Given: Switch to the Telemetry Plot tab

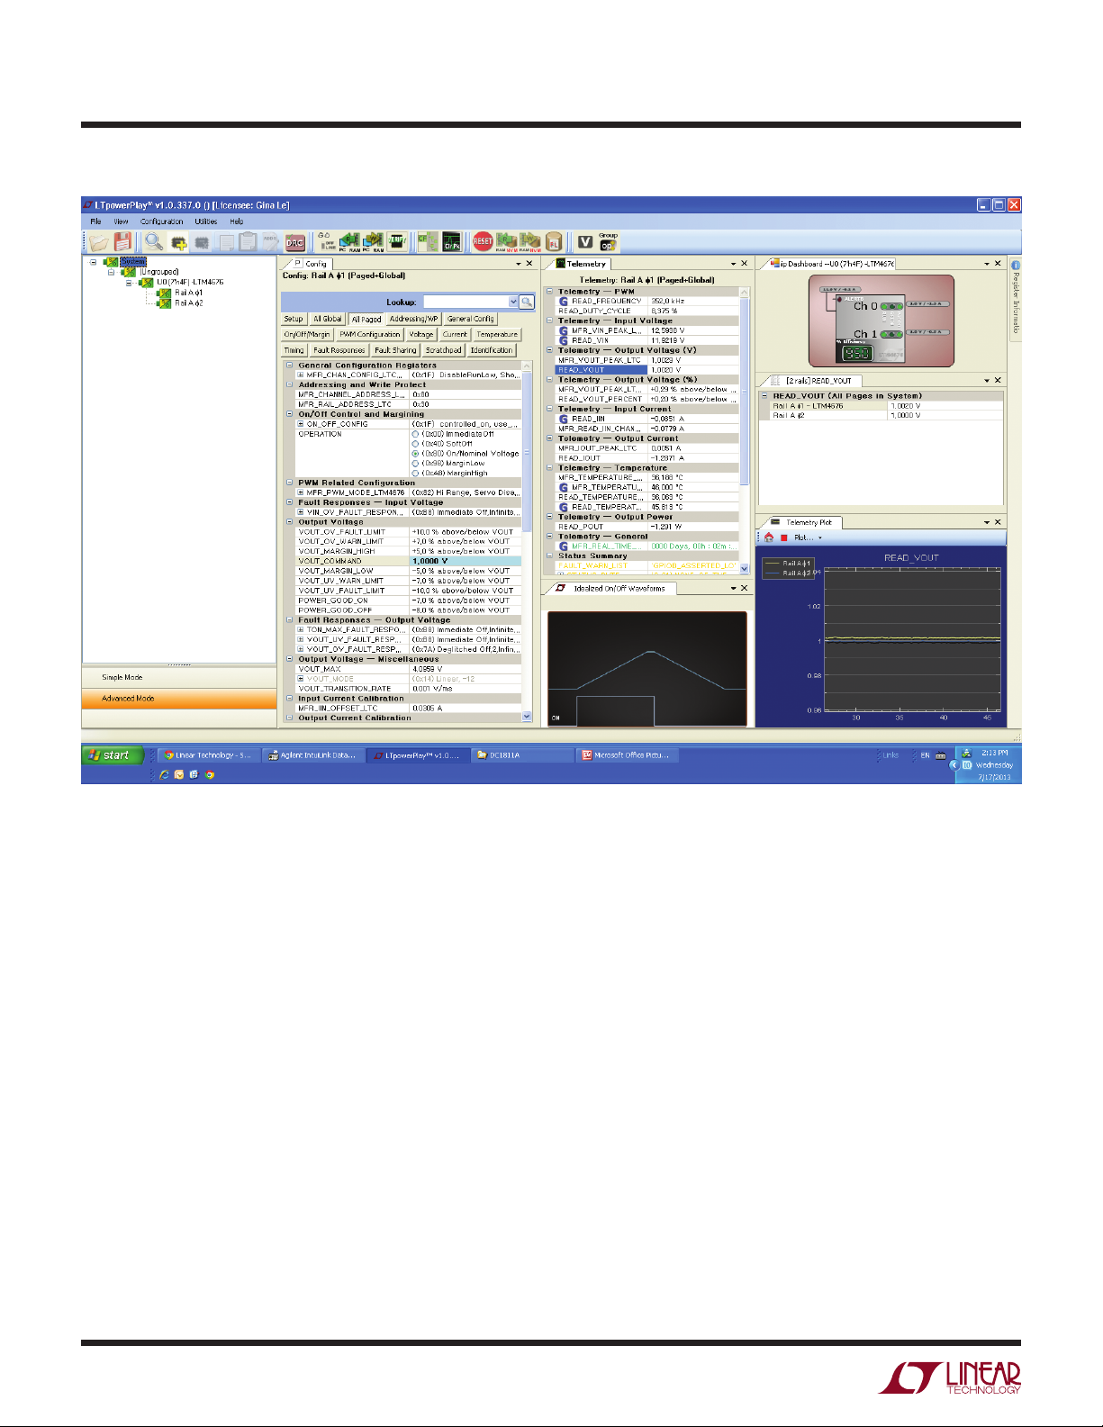Looking at the screenshot, I should click(808, 522).
